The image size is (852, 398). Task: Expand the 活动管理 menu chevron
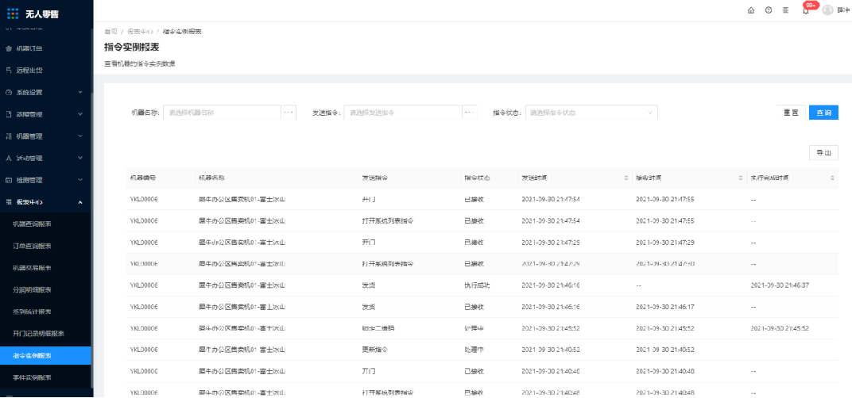click(80, 159)
